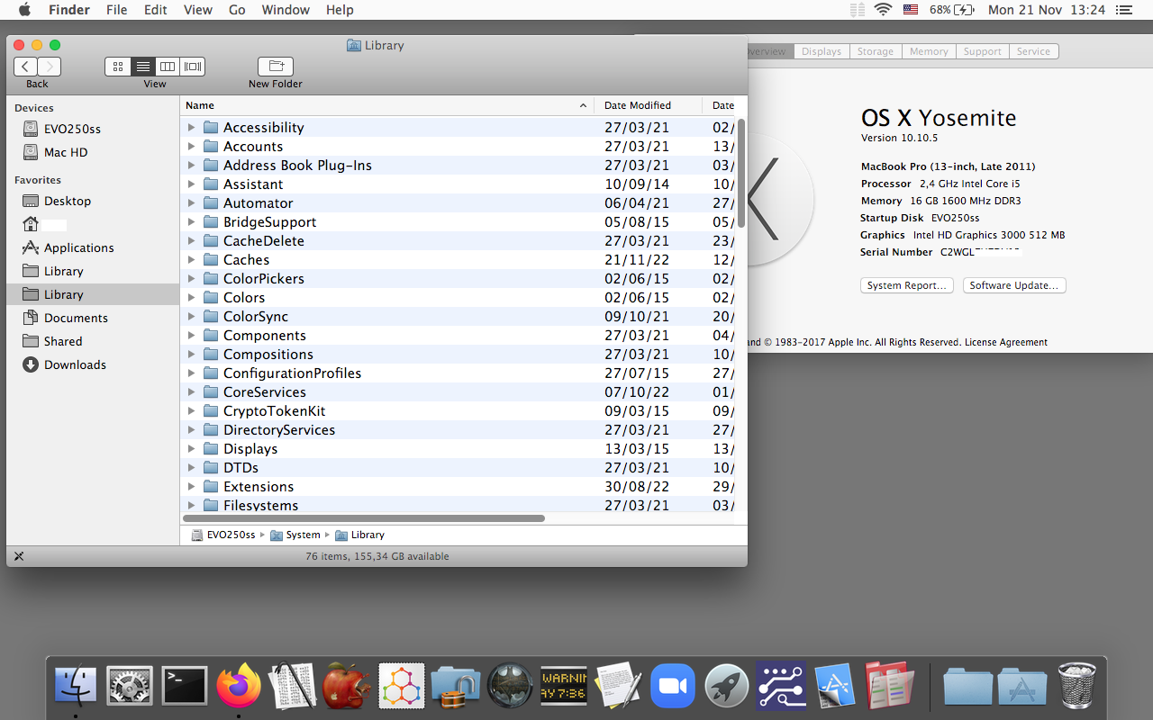
Task: Open the Go menu
Action: pyautogui.click(x=237, y=10)
